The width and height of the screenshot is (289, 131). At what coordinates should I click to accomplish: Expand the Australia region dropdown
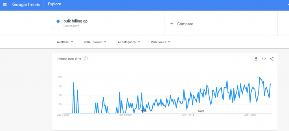pyautogui.click(x=65, y=42)
